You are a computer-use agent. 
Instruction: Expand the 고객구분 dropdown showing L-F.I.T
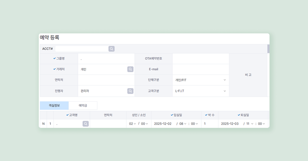200,91
